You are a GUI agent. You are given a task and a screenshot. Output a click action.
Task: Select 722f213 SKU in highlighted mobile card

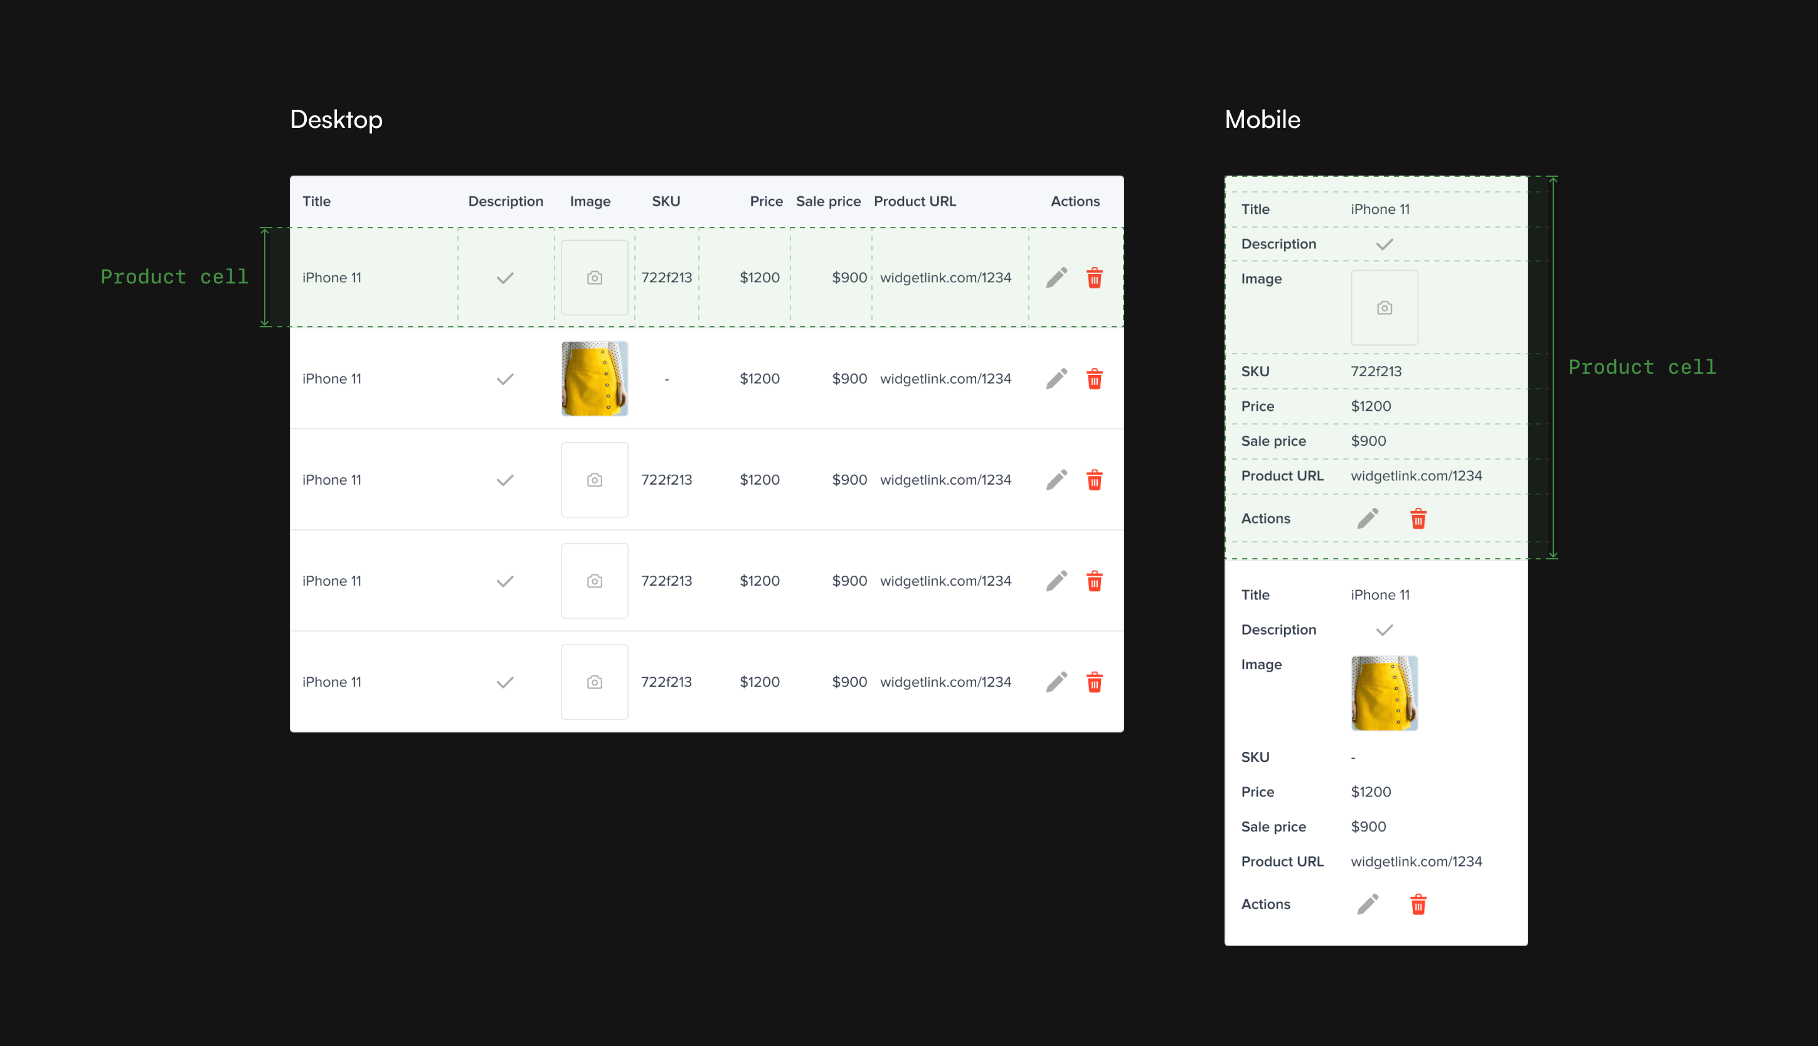click(x=1375, y=371)
